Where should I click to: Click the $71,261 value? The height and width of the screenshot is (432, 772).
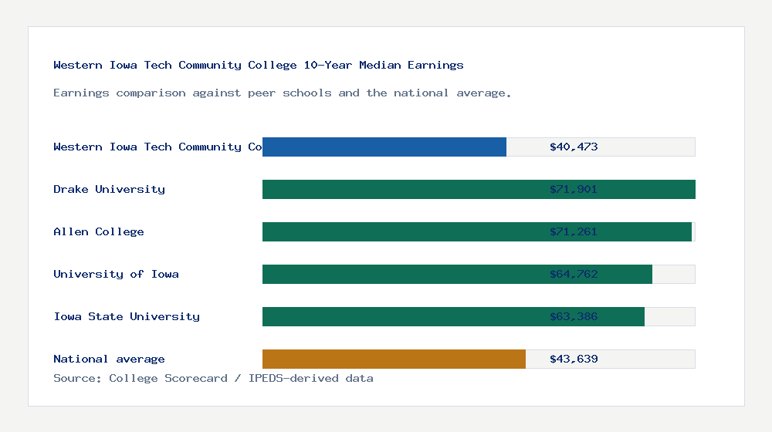574,231
